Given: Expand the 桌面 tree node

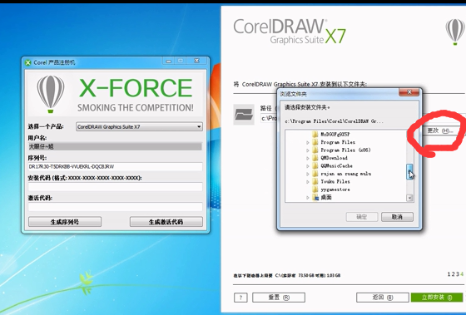Looking at the screenshot, I should coord(308,198).
